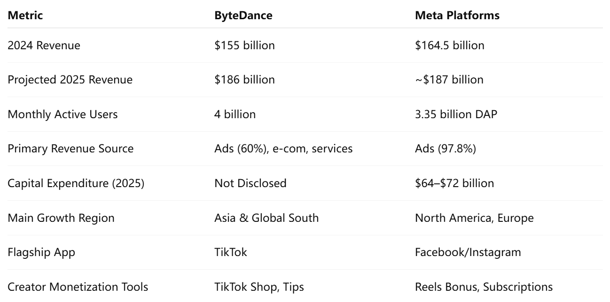
Task: Select the Not Disclosed cell
Action: [250, 183]
